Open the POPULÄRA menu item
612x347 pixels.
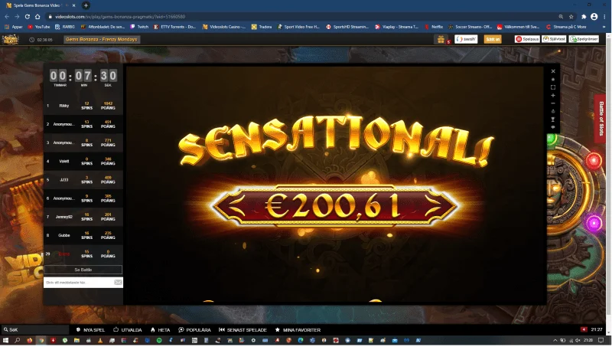tap(194, 330)
